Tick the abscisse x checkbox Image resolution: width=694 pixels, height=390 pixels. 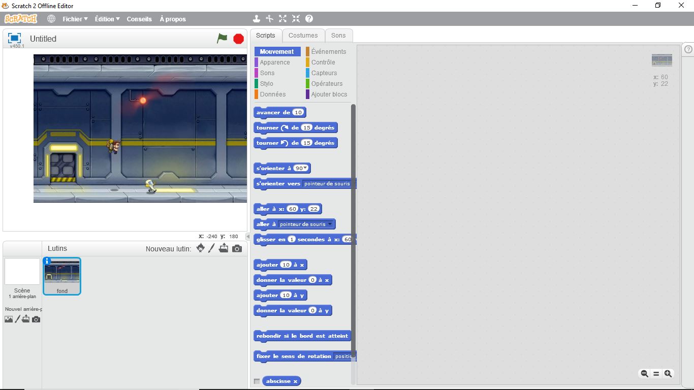[257, 381]
